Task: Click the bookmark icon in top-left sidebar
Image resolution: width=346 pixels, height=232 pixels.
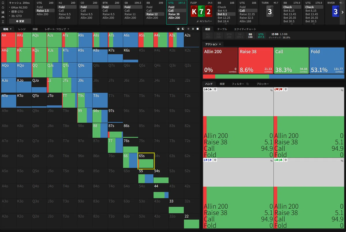Action: 3,3
